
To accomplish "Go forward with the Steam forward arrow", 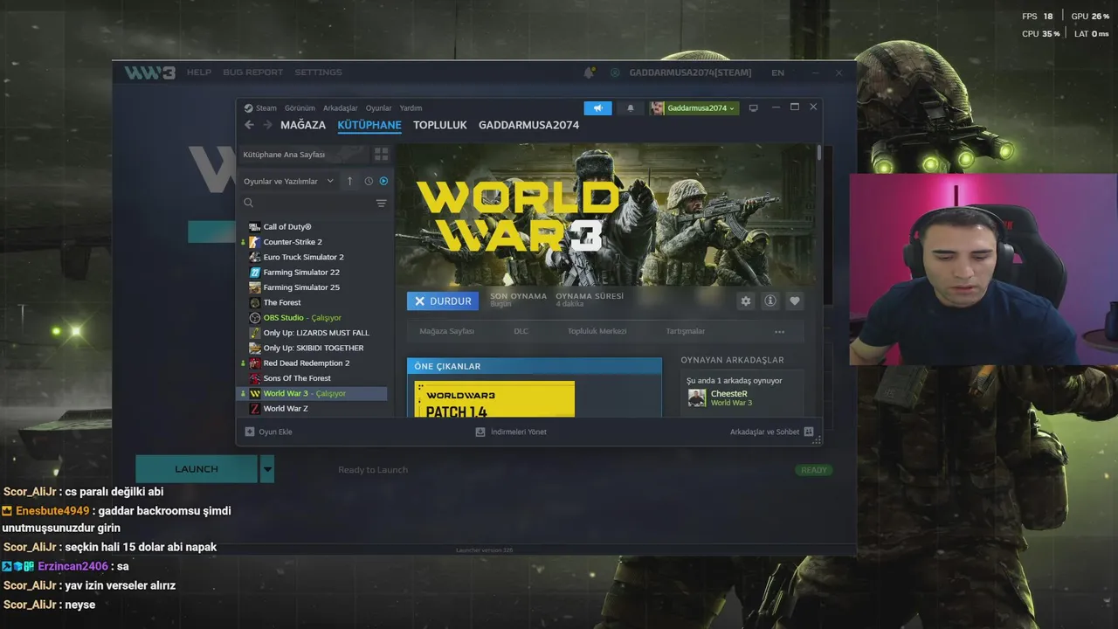I will point(267,125).
